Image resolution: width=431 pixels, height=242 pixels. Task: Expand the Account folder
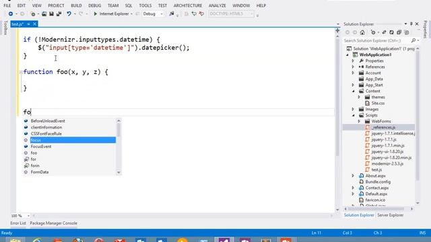click(353, 73)
